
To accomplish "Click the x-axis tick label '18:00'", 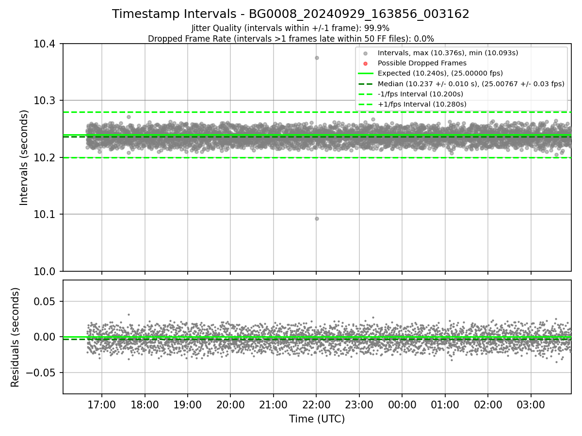I will coord(145,404).
